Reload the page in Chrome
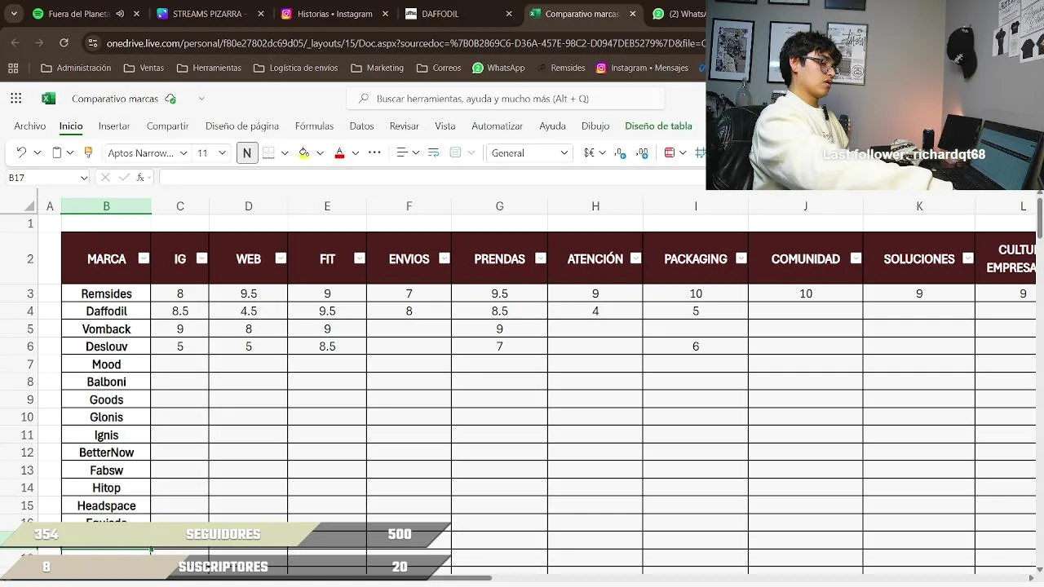 point(64,42)
